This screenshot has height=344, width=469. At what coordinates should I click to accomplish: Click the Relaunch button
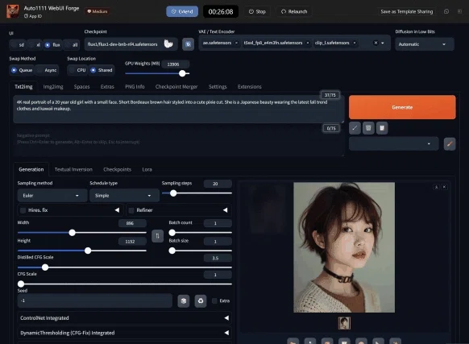pos(294,11)
